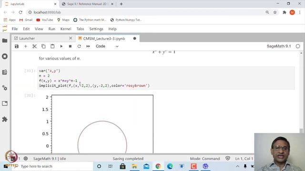The width and height of the screenshot is (305, 171).
Task: Paste cells from the clipboard
Action: [52, 47]
